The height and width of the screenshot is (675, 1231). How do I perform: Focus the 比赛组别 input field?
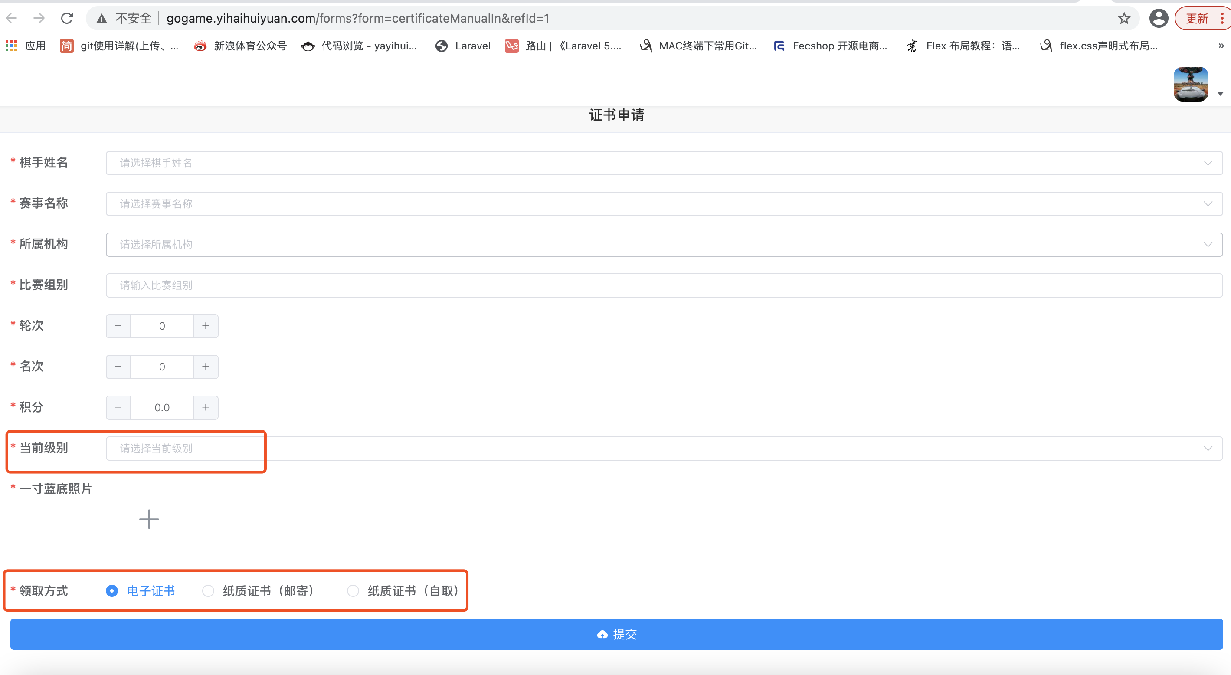click(x=664, y=285)
